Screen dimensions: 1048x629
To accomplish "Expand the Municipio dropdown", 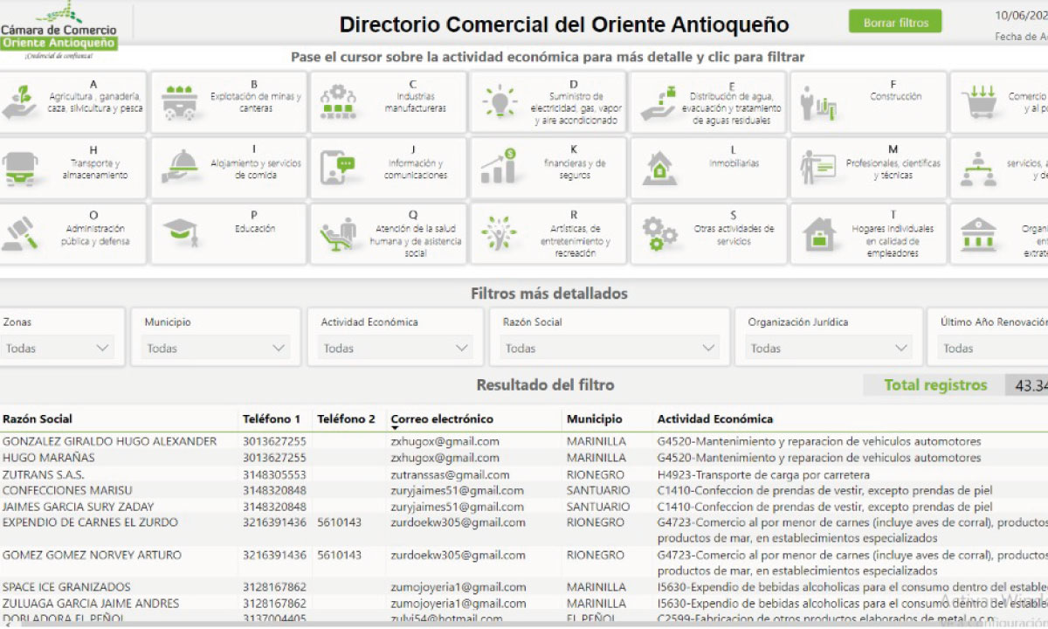I will coord(216,348).
